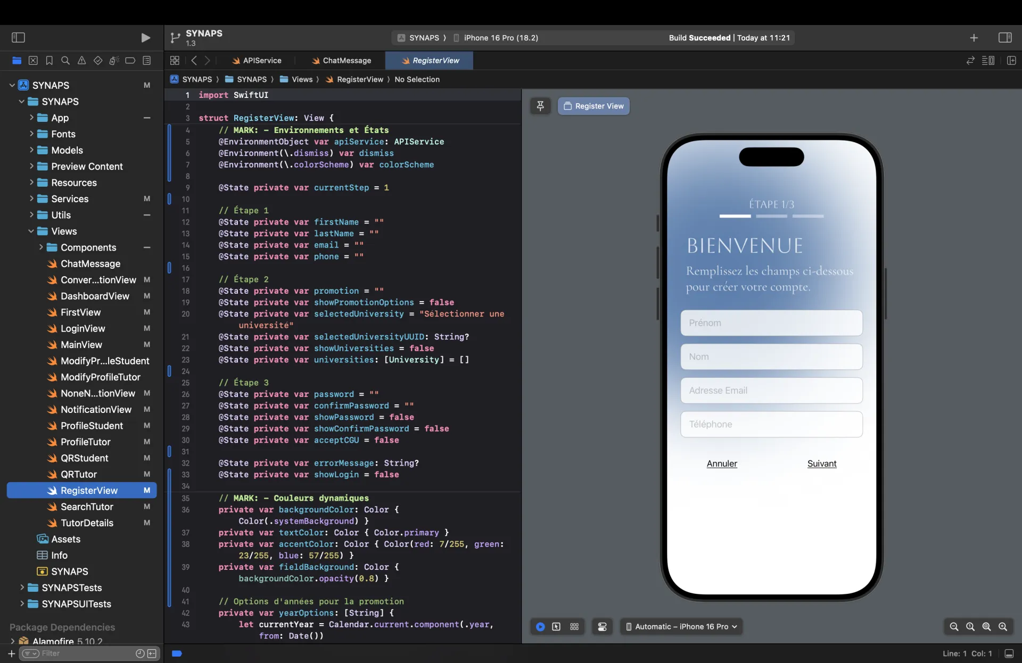The image size is (1022, 663).
Task: Open the report navigator icon
Action: pos(147,61)
